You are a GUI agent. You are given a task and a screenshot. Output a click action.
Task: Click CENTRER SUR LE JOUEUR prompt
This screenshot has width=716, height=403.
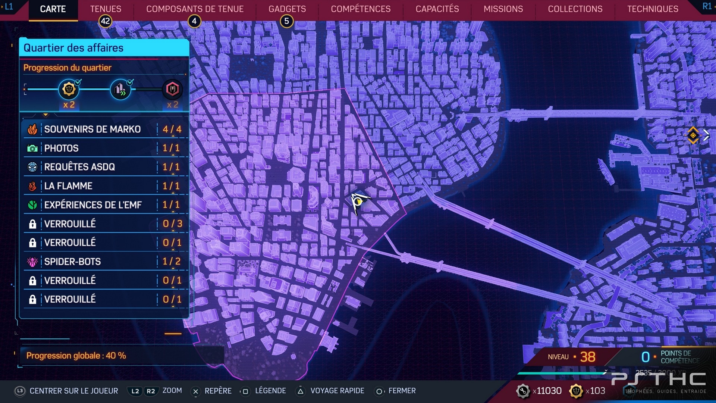[74, 391]
